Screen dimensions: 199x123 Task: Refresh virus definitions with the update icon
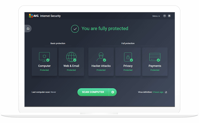(x=166, y=92)
